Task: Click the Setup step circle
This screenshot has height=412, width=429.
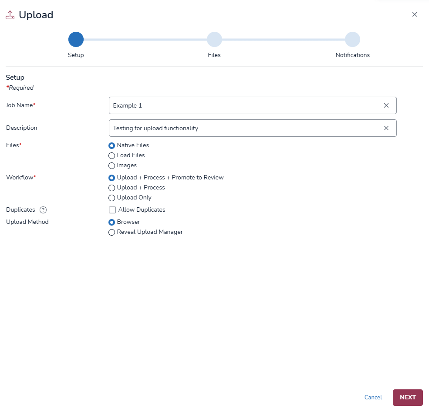Action: coord(76,40)
